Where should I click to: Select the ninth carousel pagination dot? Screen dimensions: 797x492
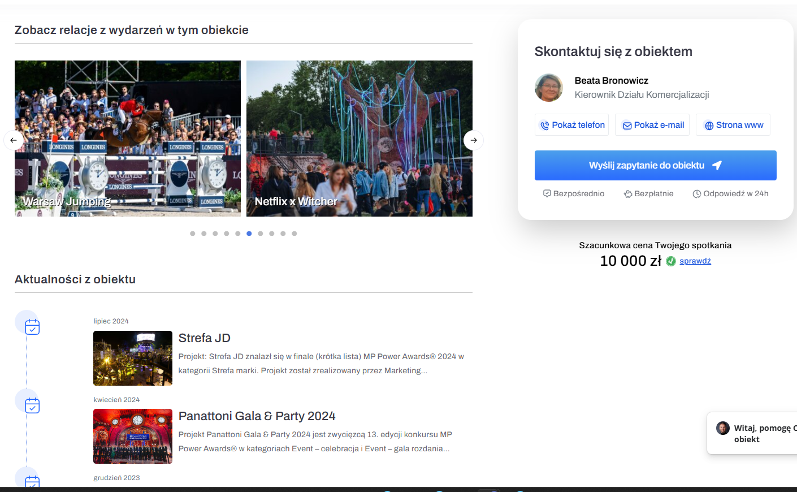(283, 234)
